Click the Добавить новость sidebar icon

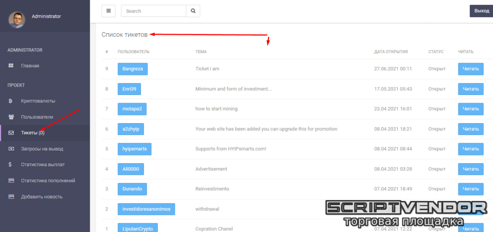point(11,197)
